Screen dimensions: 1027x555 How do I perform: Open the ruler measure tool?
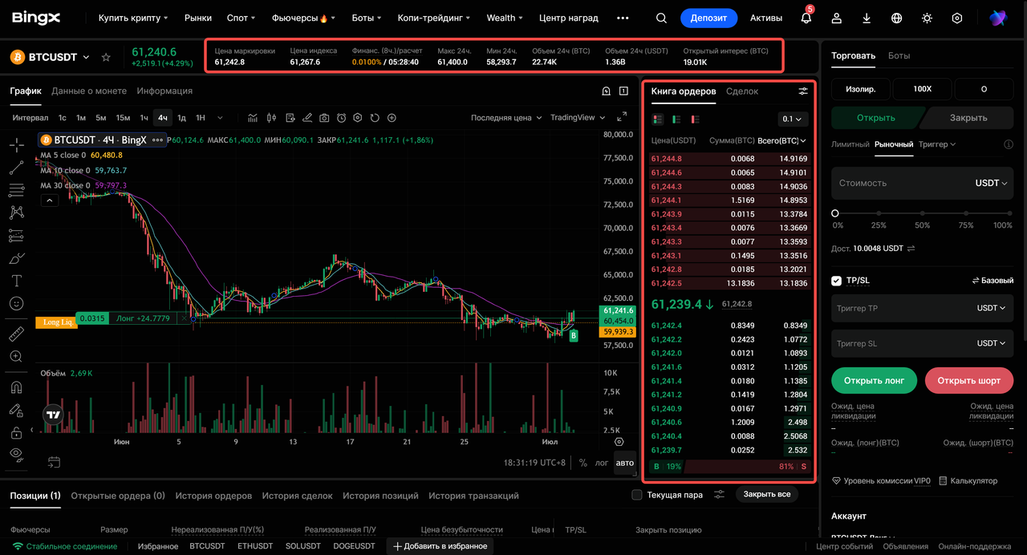[x=16, y=334]
